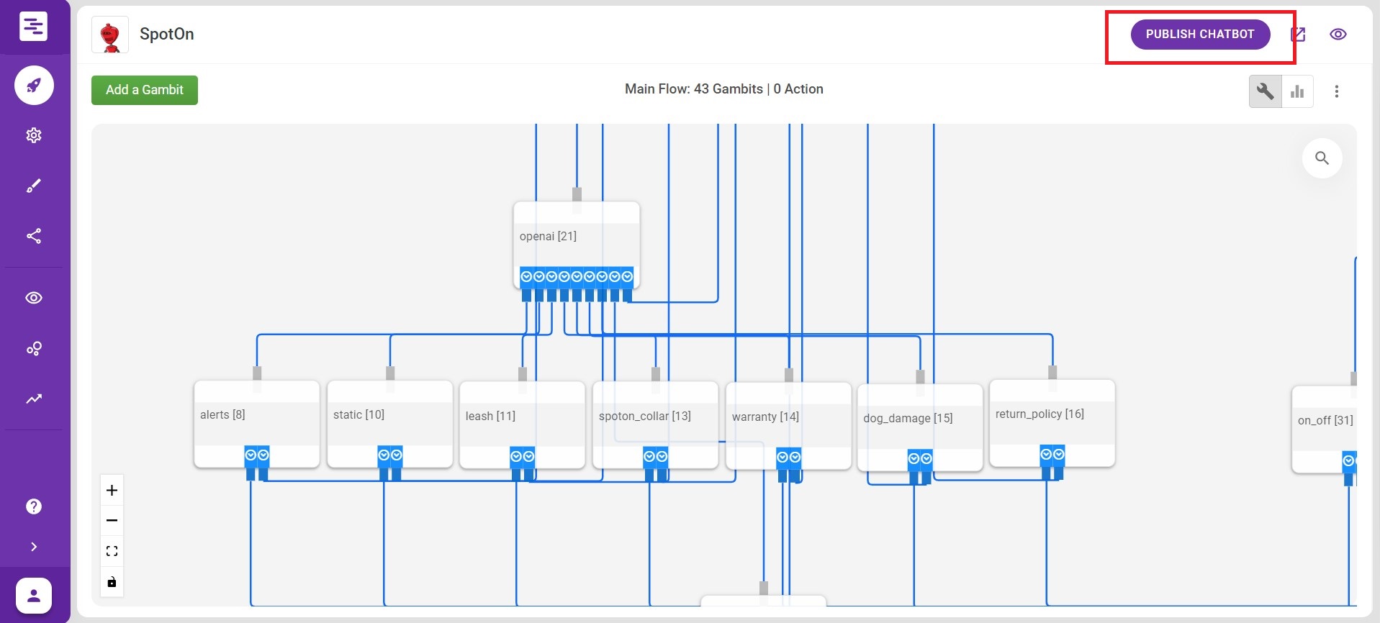Open the user account icon
Image resolution: width=1380 pixels, height=623 pixels.
point(33,596)
